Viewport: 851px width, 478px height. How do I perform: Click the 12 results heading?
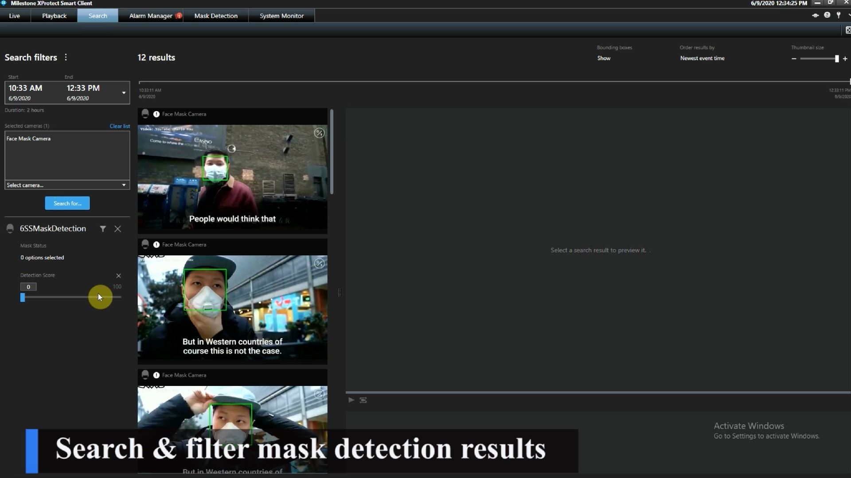156,58
